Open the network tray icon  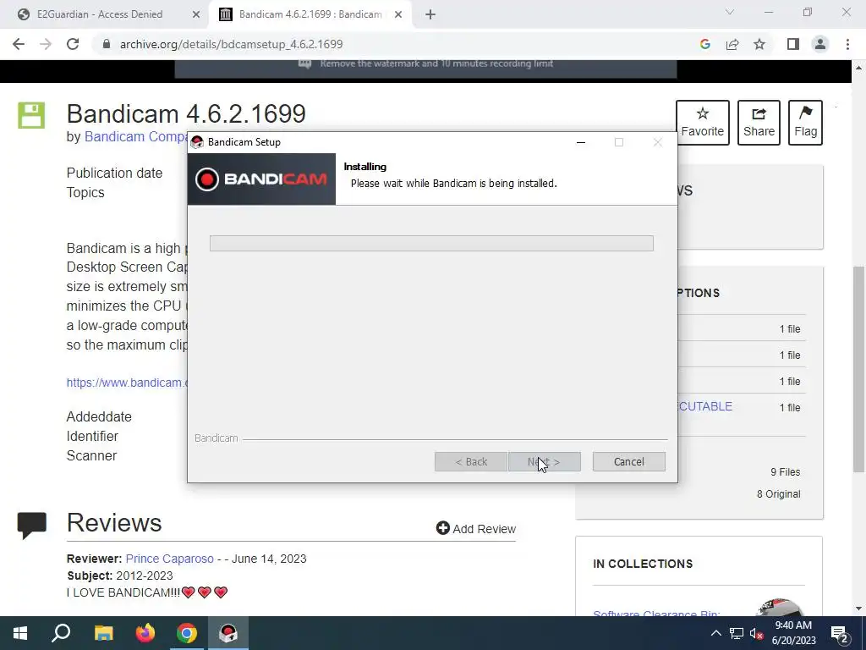(737, 633)
